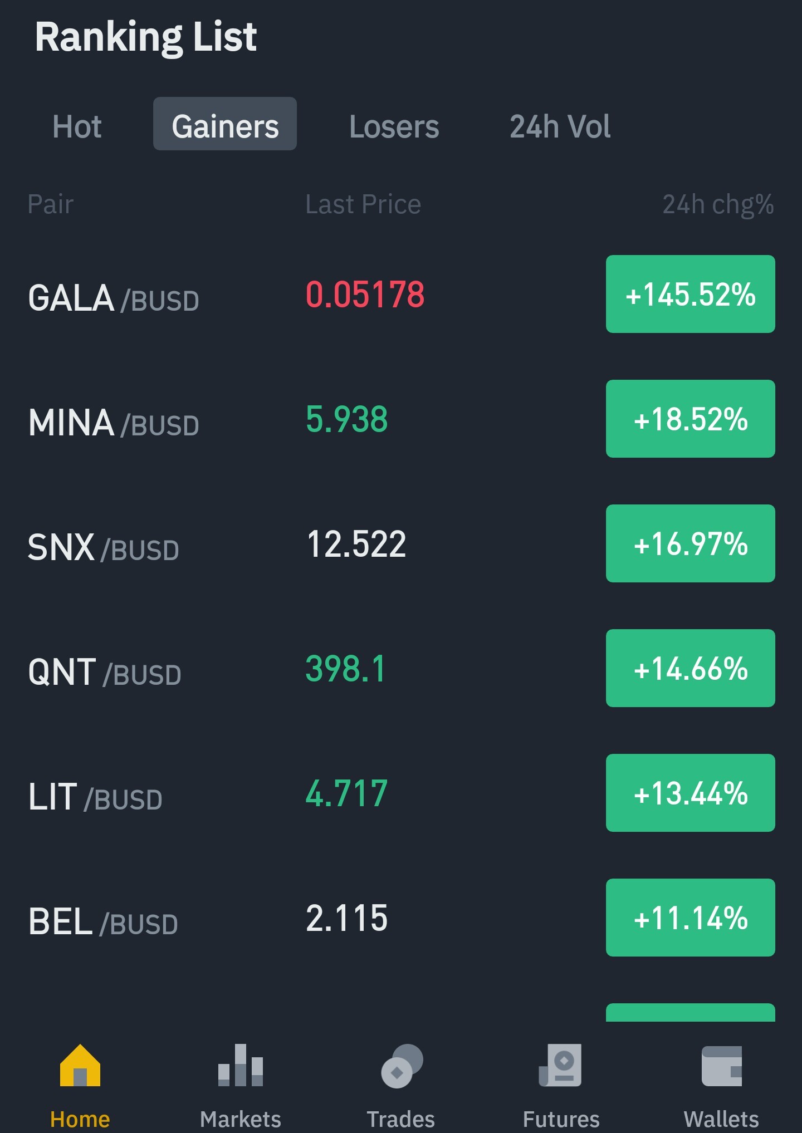Open the Wallets icon
Viewport: 802px width, 1133px height.
(x=722, y=1066)
